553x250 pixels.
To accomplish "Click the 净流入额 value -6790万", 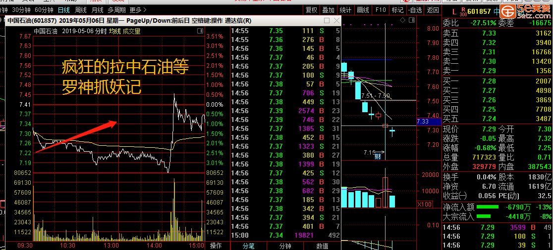I will (x=519, y=207).
